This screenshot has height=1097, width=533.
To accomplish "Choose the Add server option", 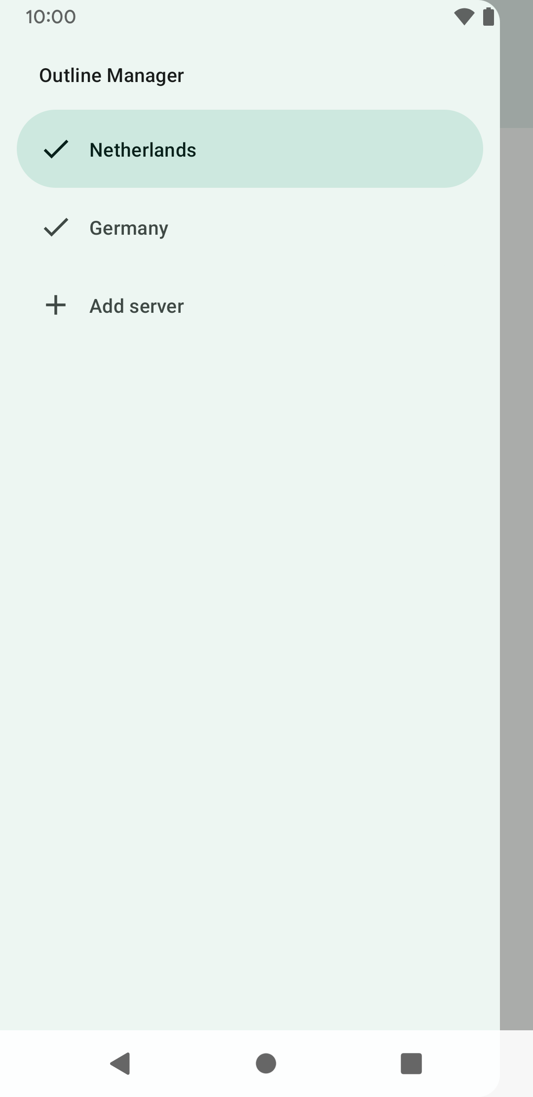I will coord(250,305).
